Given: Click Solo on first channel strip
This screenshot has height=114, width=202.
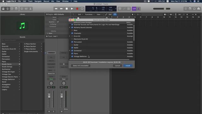Looking at the screenshot, I should click(53, 111).
